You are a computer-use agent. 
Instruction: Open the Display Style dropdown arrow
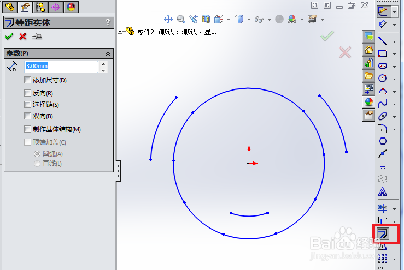tap(249, 20)
